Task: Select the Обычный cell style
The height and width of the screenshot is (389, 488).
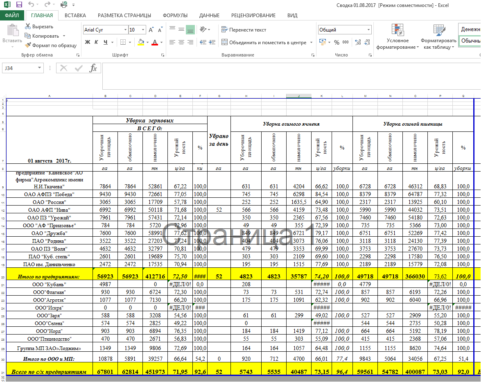Action: (x=470, y=41)
